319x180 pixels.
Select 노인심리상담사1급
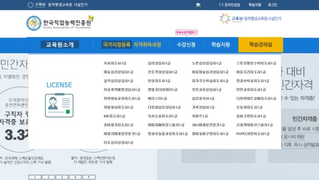coord(207,63)
